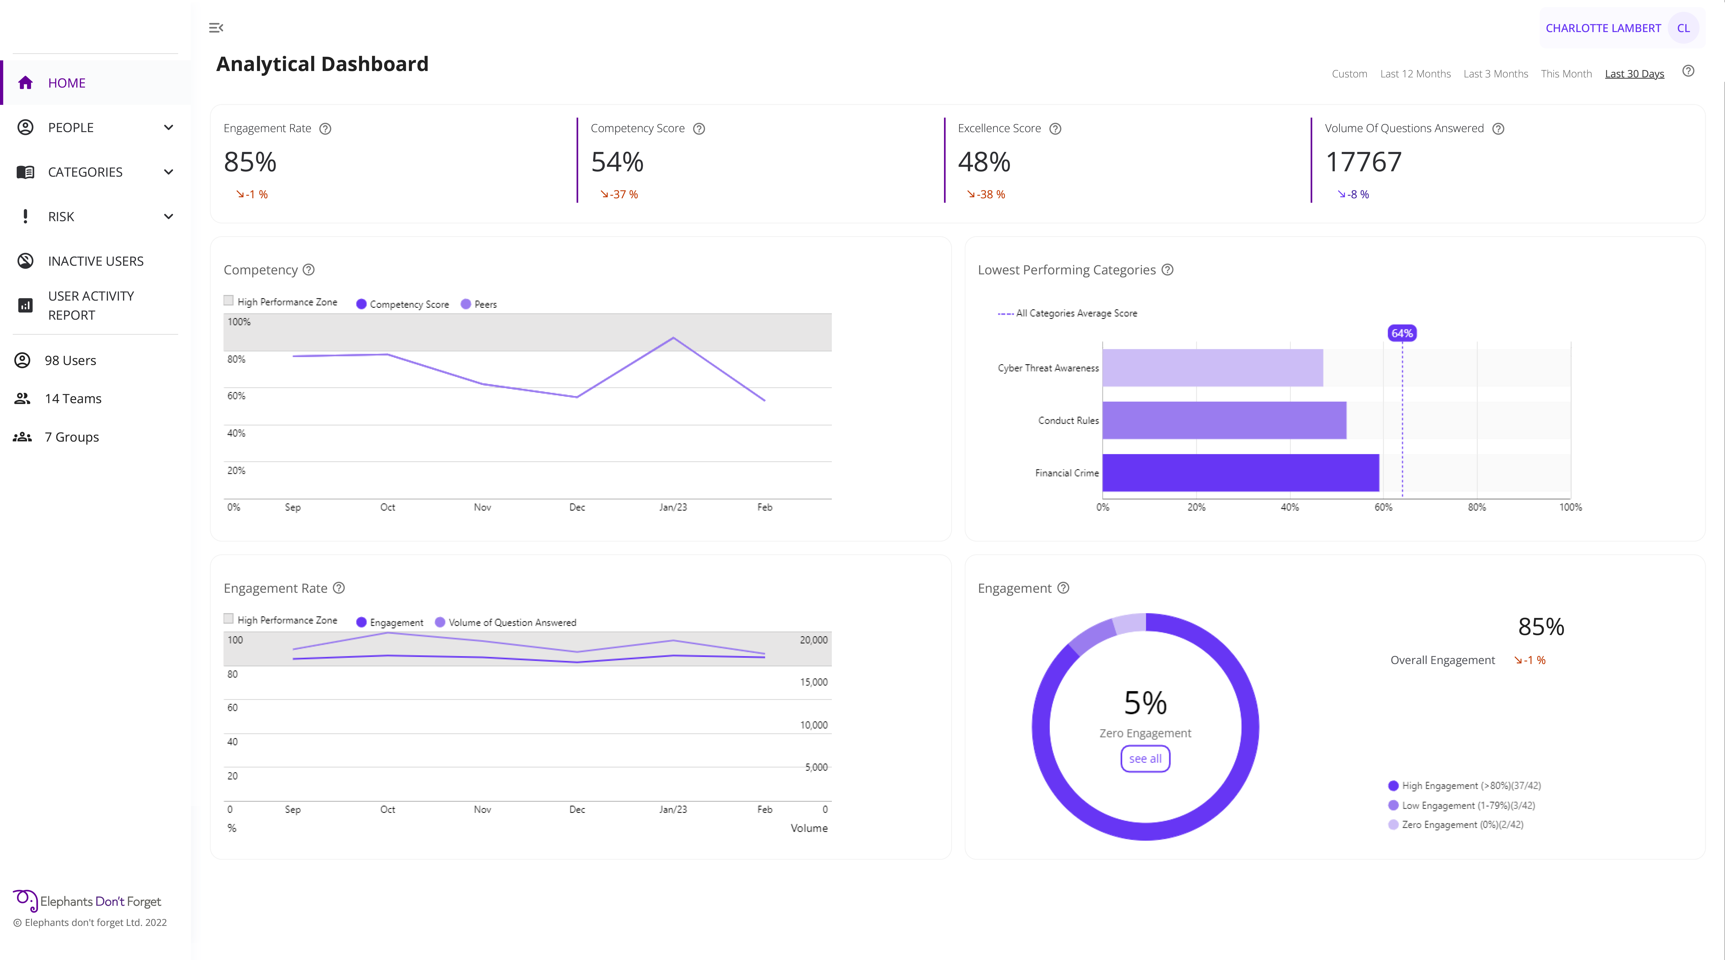Expand the People menu chevron
The width and height of the screenshot is (1725, 960).
click(x=169, y=127)
